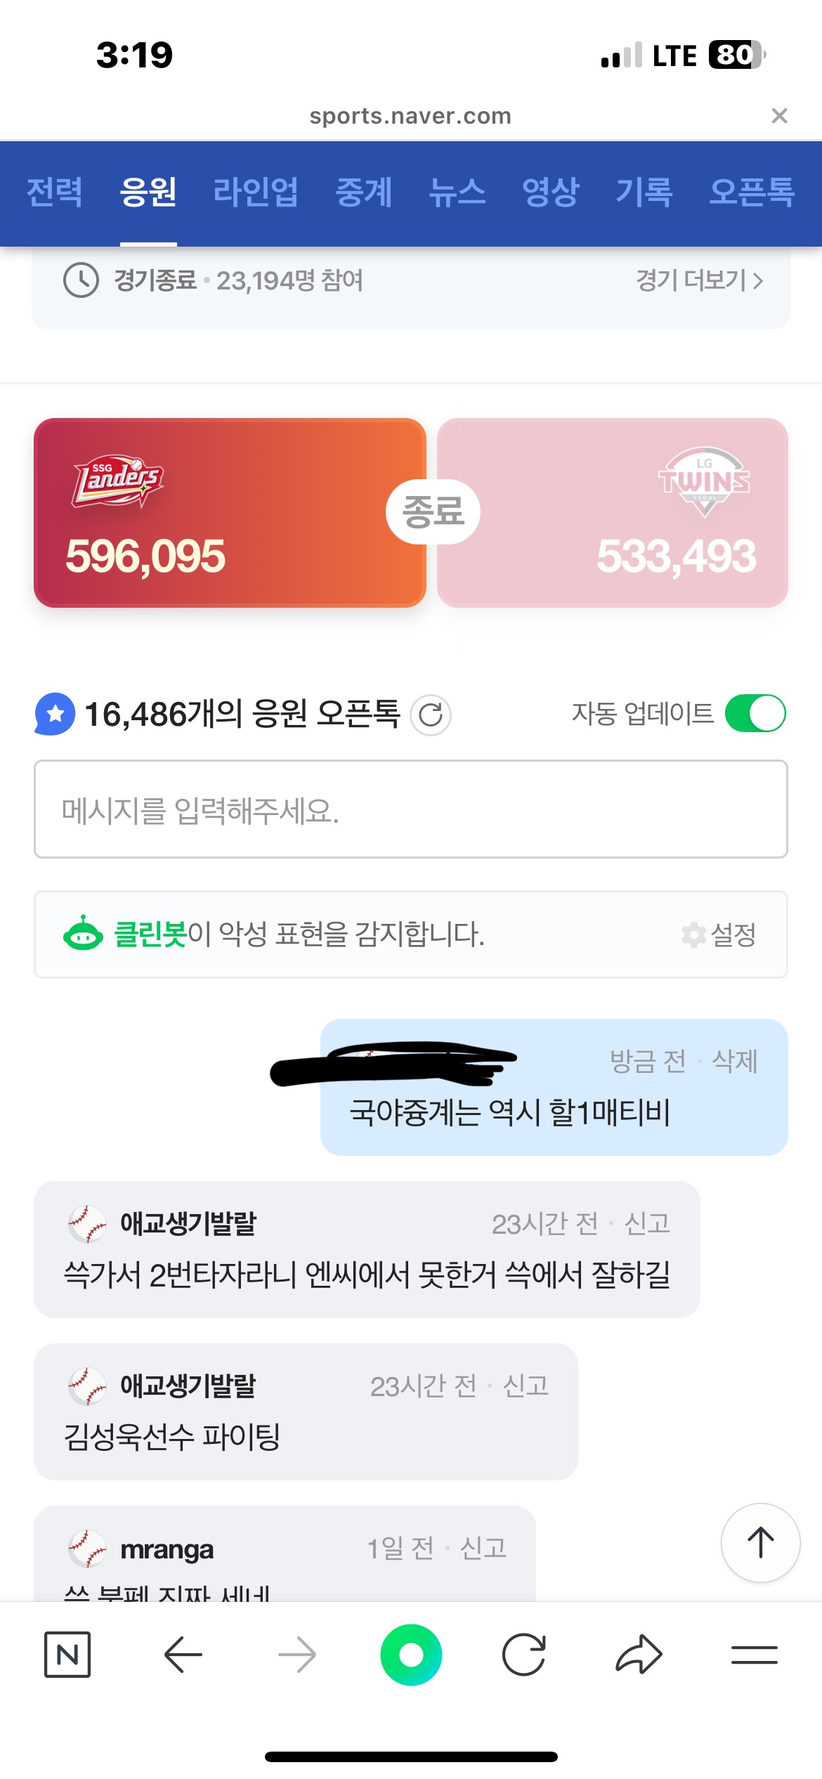
Task: Open the 중계 tab
Action: 364,192
